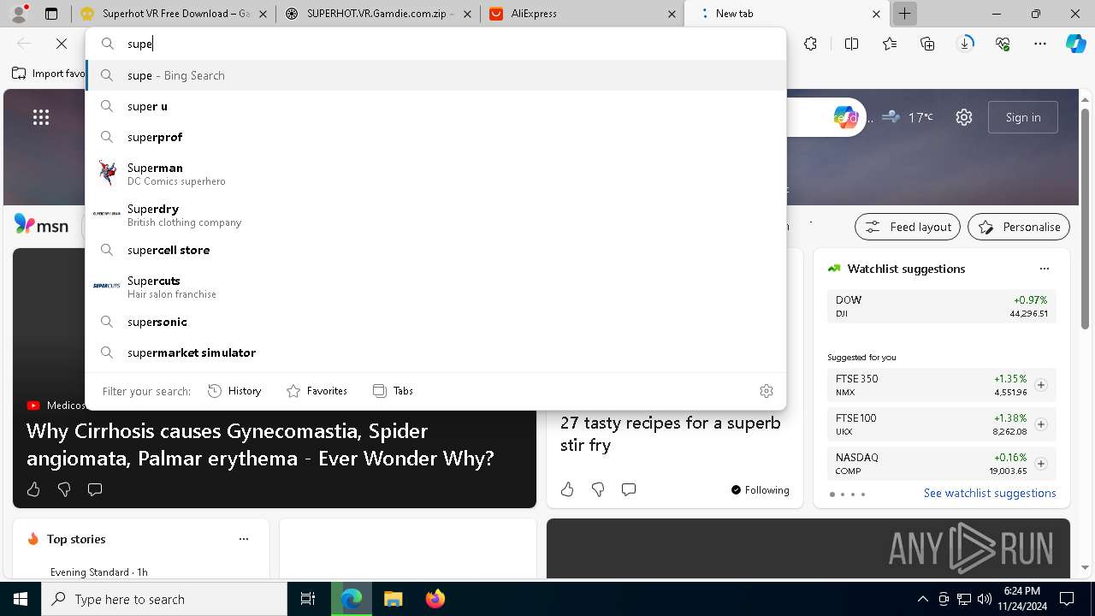Open File Explorer from the taskbar
The image size is (1095, 616).
point(393,599)
